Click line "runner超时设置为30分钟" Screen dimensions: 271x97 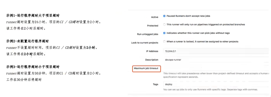click(x=53, y=73)
